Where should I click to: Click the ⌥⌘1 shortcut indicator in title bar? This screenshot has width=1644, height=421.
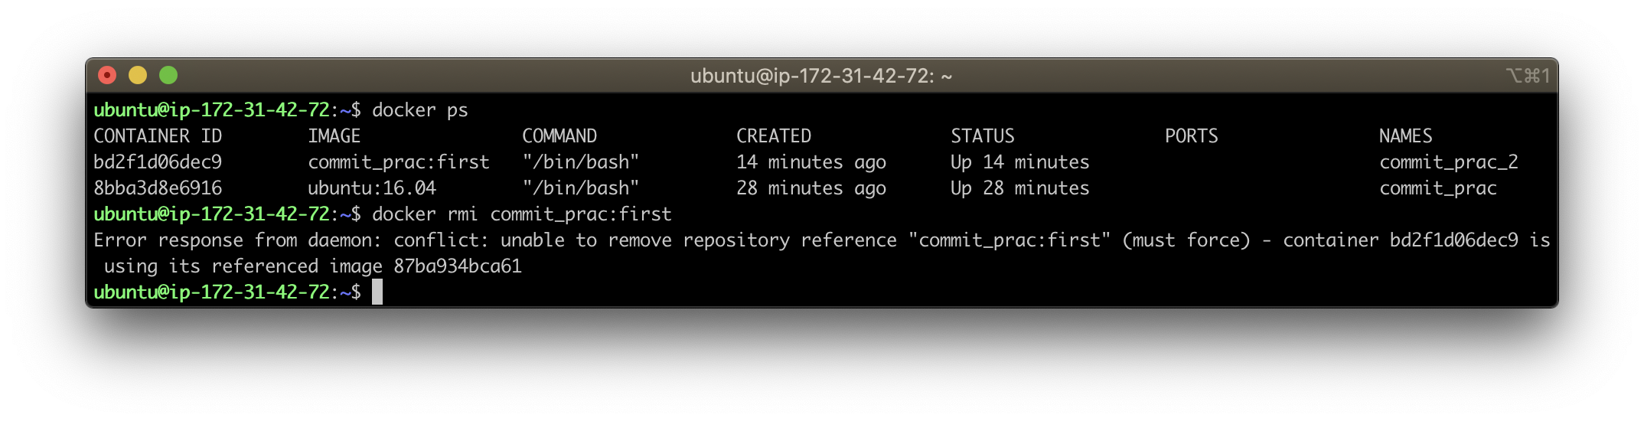tap(1528, 76)
